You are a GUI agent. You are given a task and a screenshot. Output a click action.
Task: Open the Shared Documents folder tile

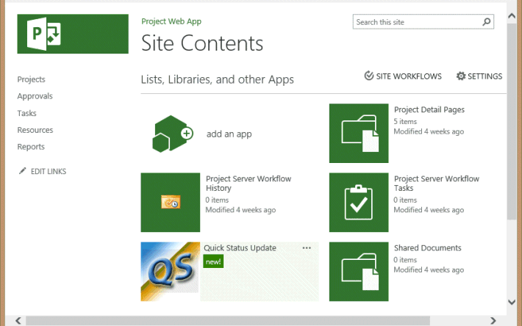pyautogui.click(x=359, y=272)
